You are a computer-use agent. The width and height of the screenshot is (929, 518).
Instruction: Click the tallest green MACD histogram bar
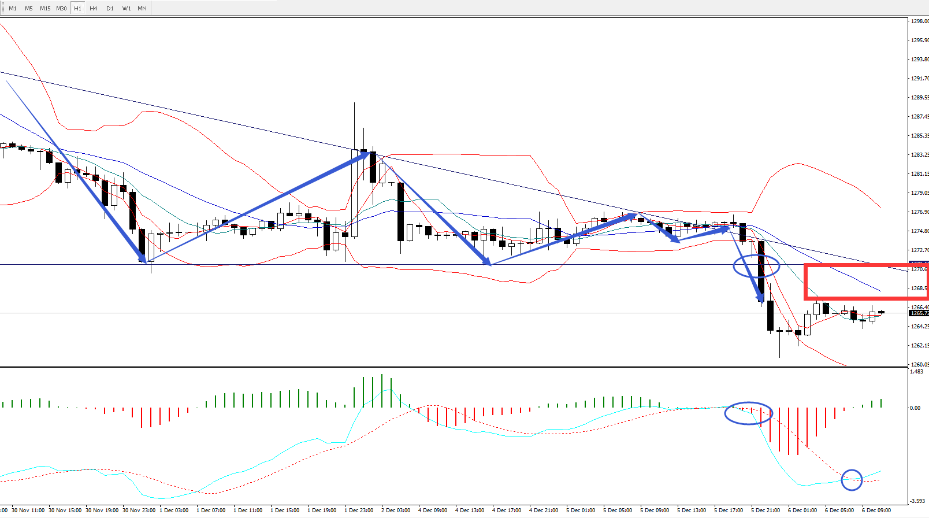click(382, 391)
